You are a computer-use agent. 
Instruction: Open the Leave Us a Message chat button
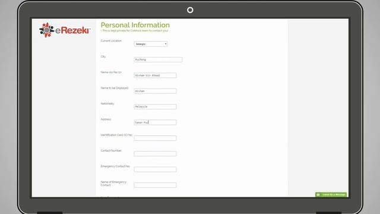331,194
